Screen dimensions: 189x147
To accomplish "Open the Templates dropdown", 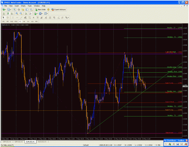I will pyautogui.click(x=46, y=14).
